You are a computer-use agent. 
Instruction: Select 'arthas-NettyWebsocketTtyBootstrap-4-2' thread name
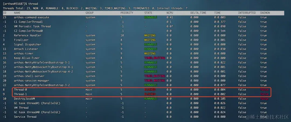pos(43,72)
